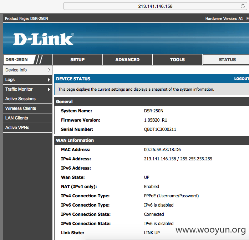Select IPv4 address 213.141.146.158 / 255.255.255.255
This screenshot has width=249, height=240.
click(x=178, y=159)
